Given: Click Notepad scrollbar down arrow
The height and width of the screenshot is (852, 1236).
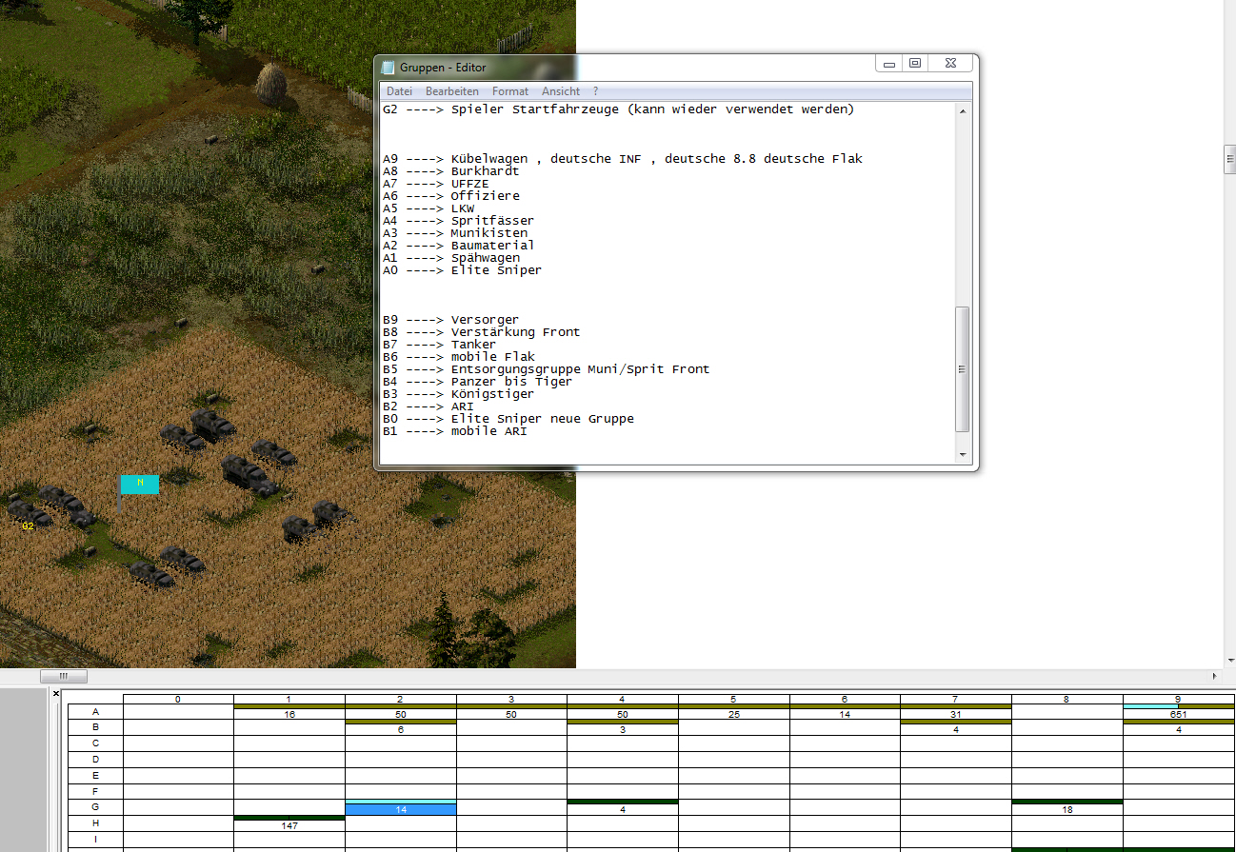Looking at the screenshot, I should point(963,455).
